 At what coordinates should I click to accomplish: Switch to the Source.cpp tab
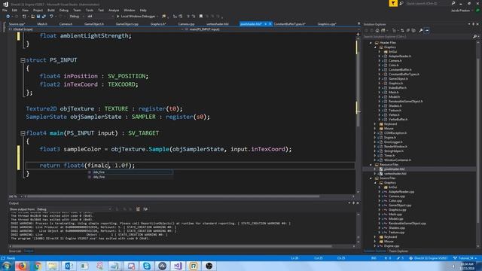click(17, 24)
